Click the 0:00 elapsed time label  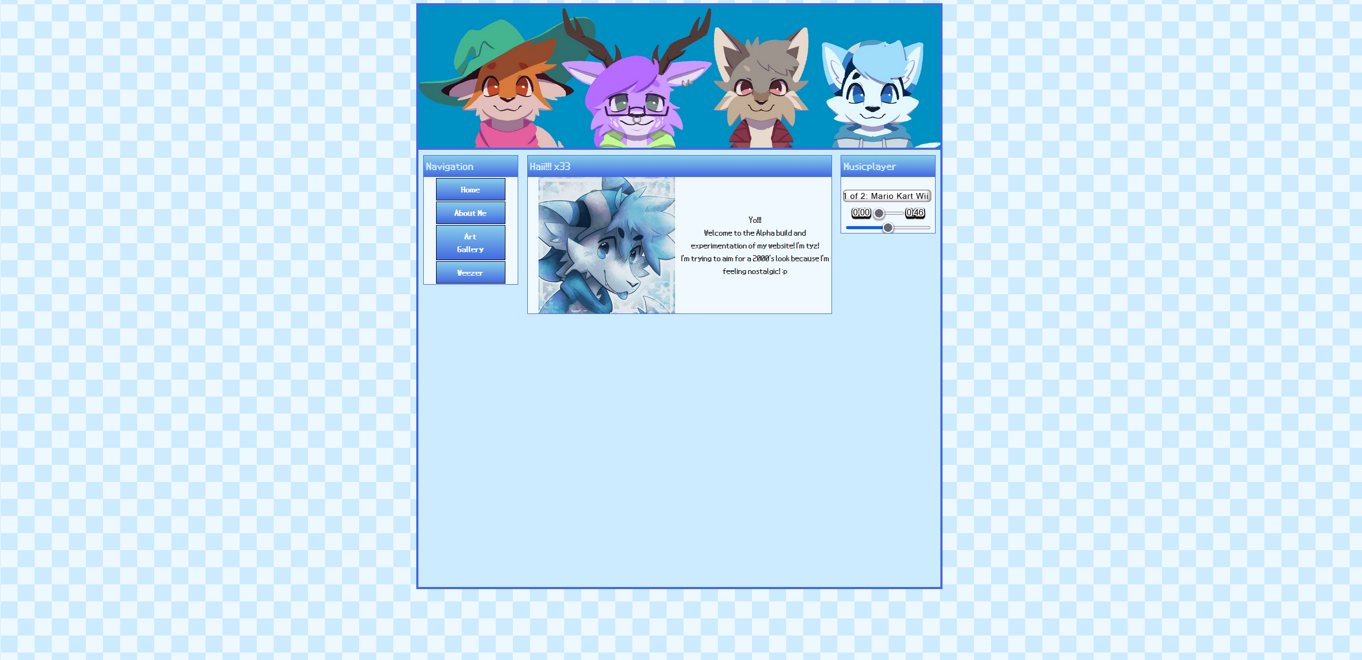861,213
